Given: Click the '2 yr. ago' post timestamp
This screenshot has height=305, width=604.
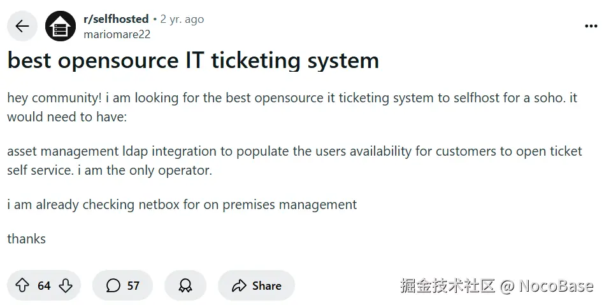Looking at the screenshot, I should [182, 19].
